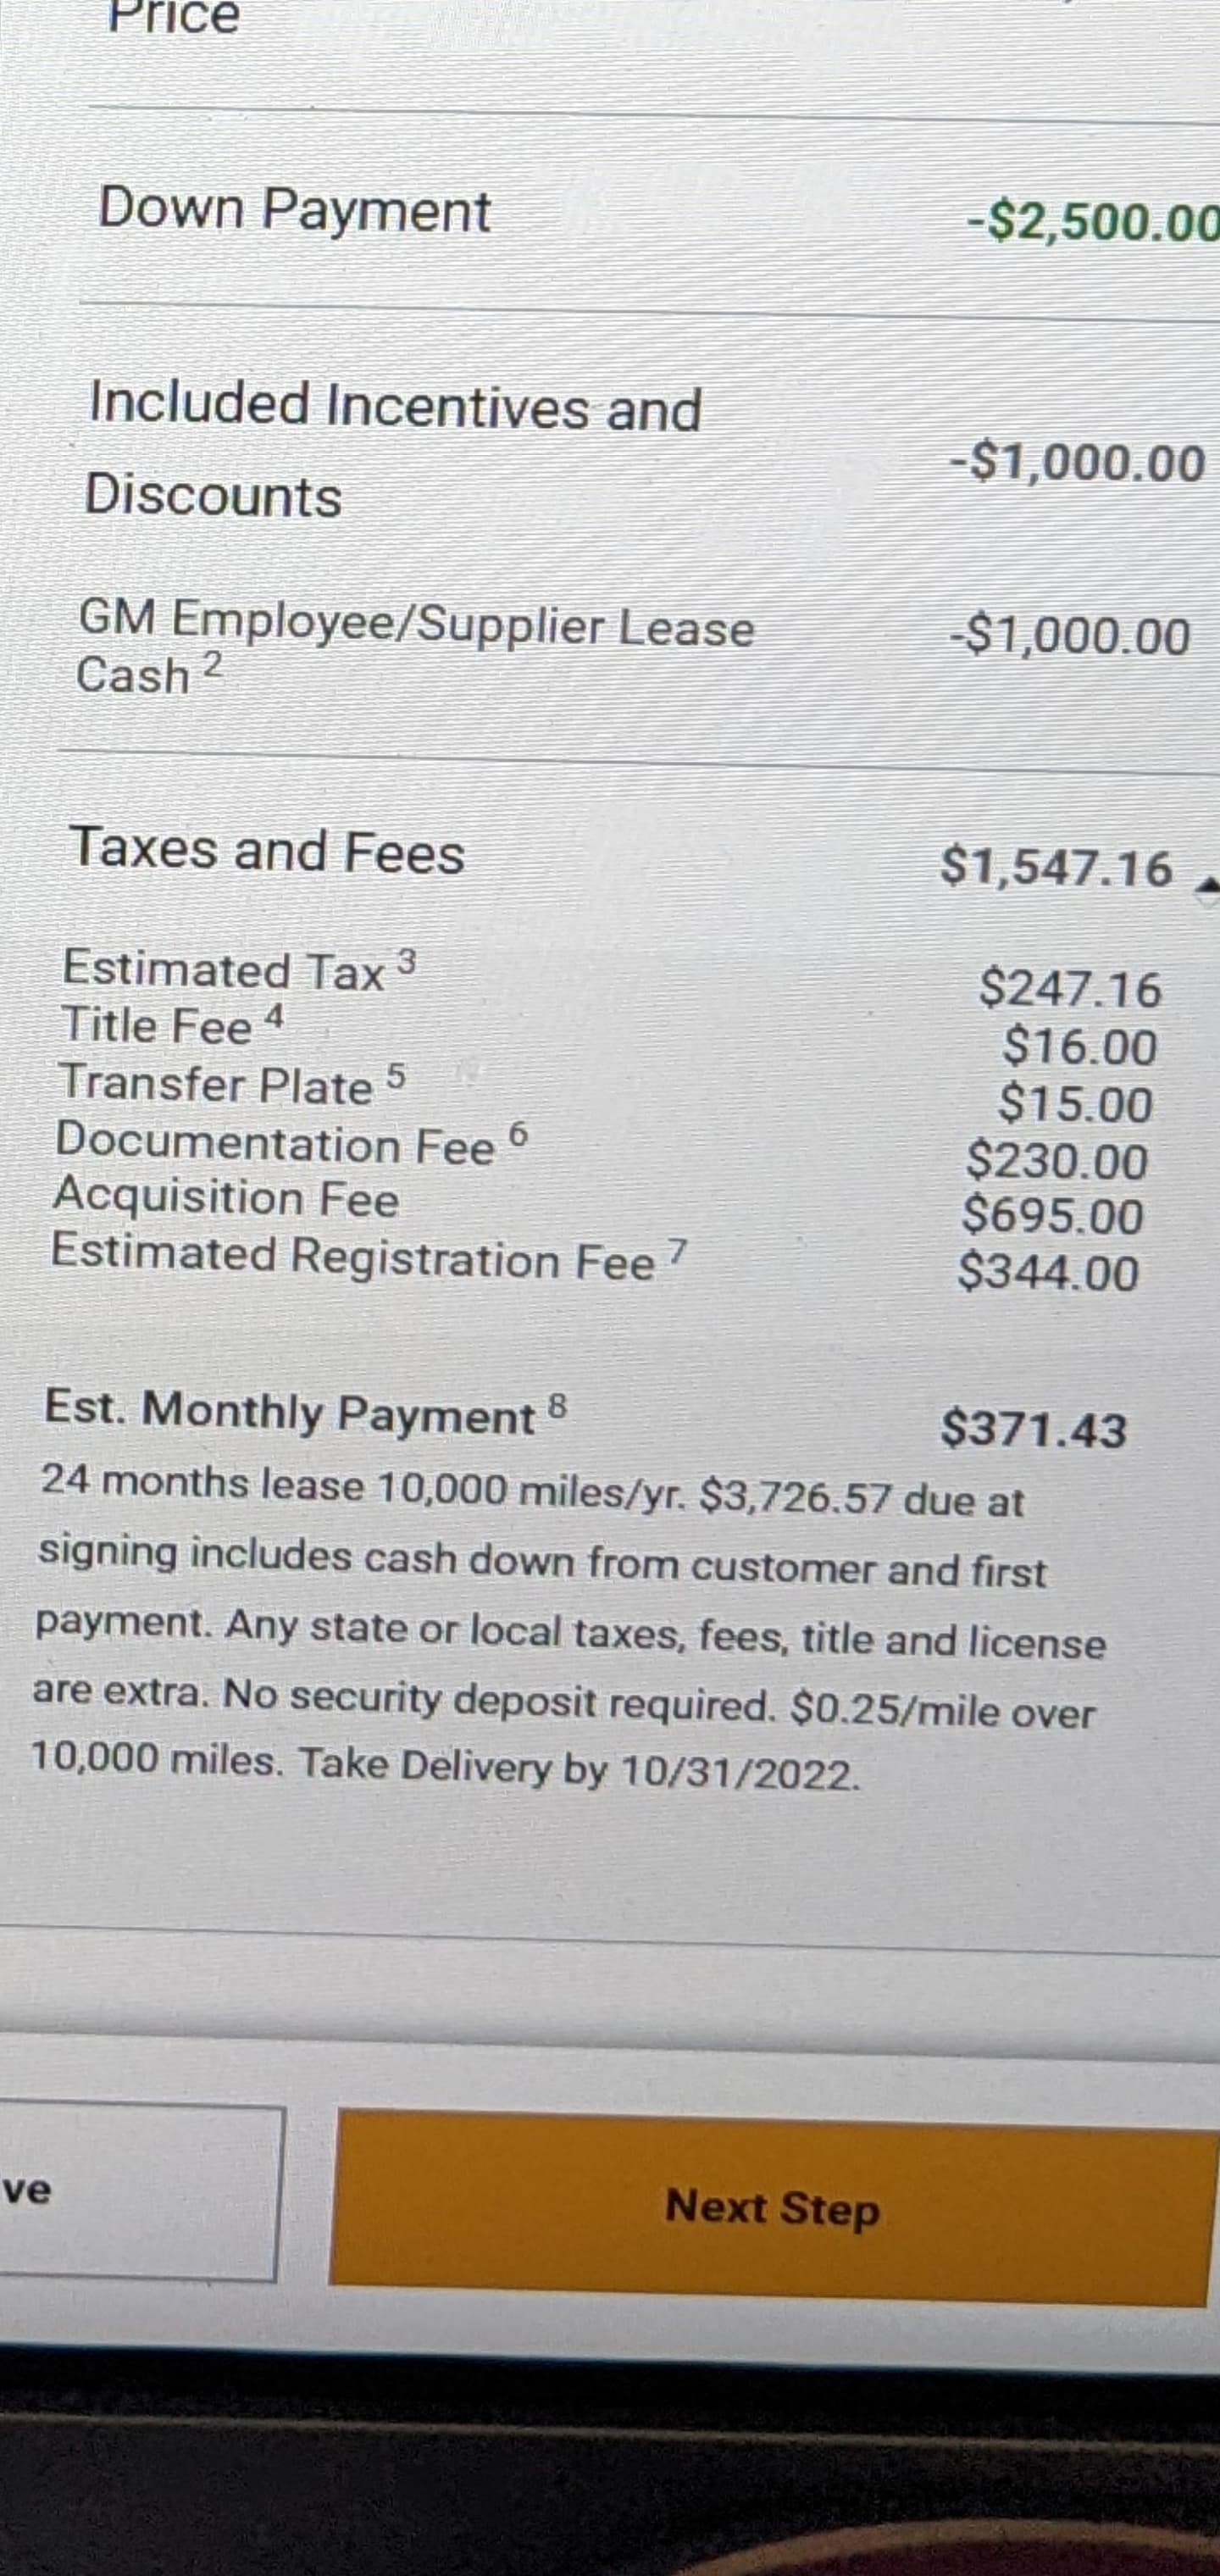The height and width of the screenshot is (2576, 1220).
Task: Open footnote 6 next to Documentation Fee
Action: (517, 1135)
